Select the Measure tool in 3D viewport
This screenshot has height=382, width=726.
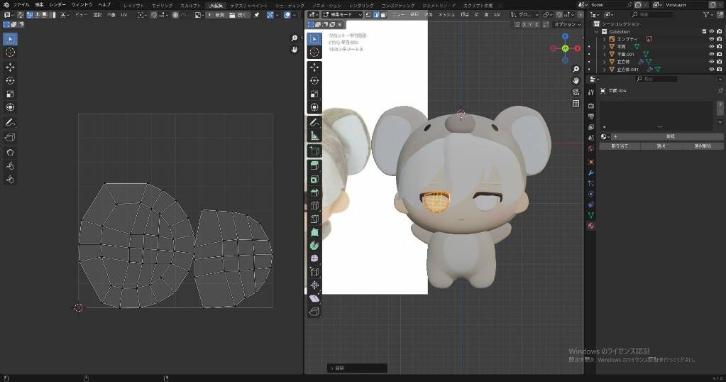(x=314, y=136)
